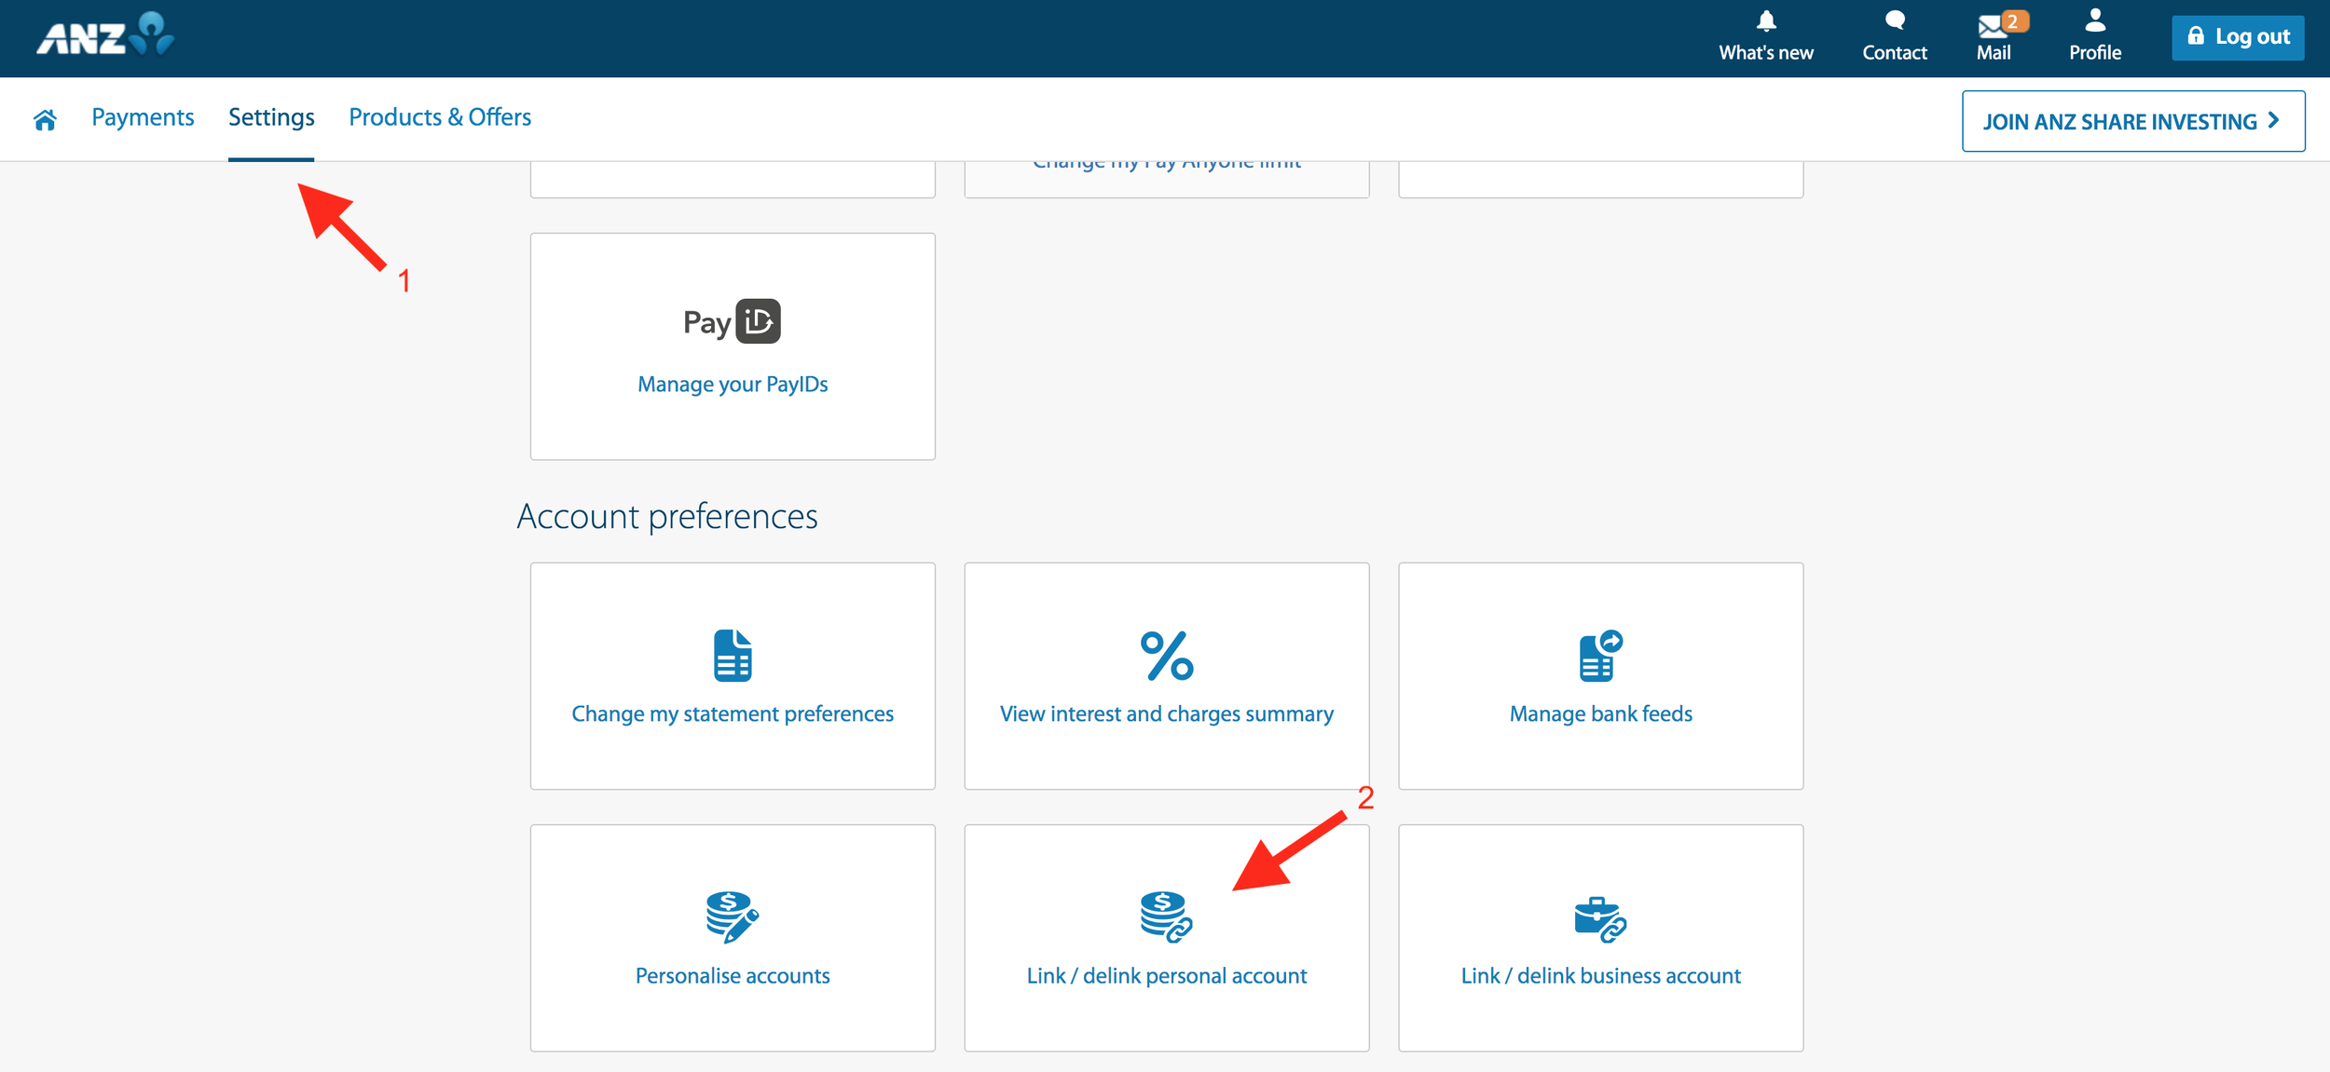
Task: Click the What's new bell icon
Action: pyautogui.click(x=1764, y=23)
